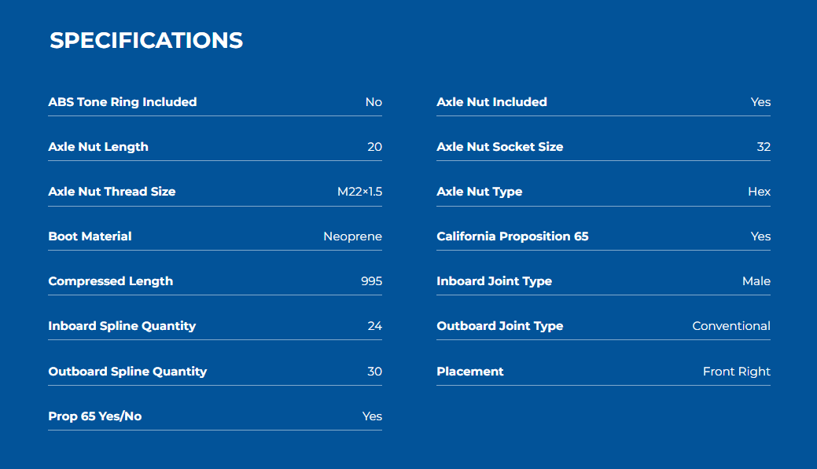Screen dimensions: 817x469
Task: Select the Boot Material label
Action: [90, 236]
